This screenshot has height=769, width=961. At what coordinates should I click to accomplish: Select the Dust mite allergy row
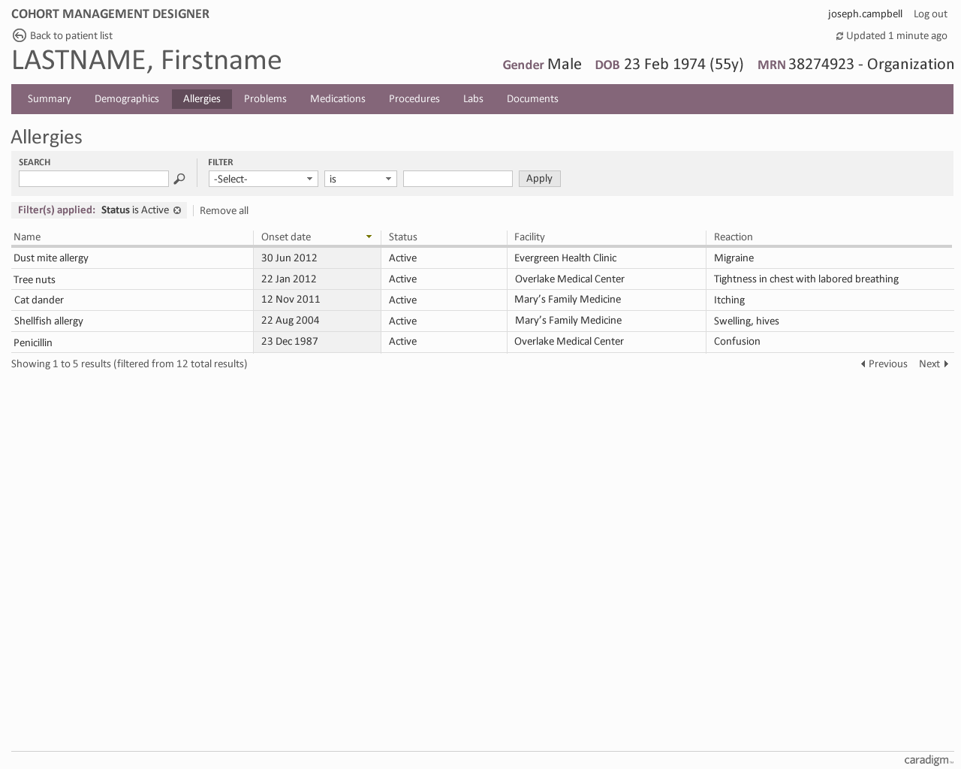coord(482,258)
